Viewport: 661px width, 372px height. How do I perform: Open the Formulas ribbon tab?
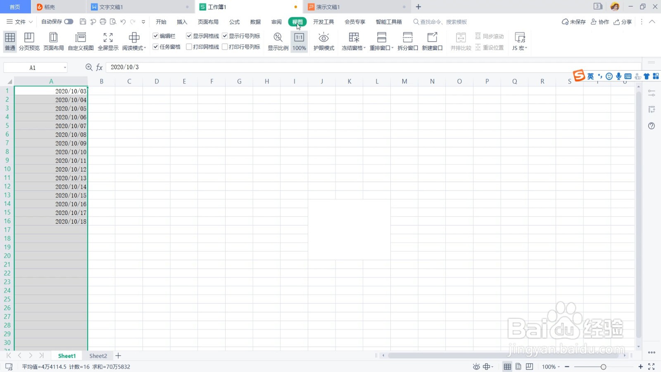pyautogui.click(x=234, y=22)
